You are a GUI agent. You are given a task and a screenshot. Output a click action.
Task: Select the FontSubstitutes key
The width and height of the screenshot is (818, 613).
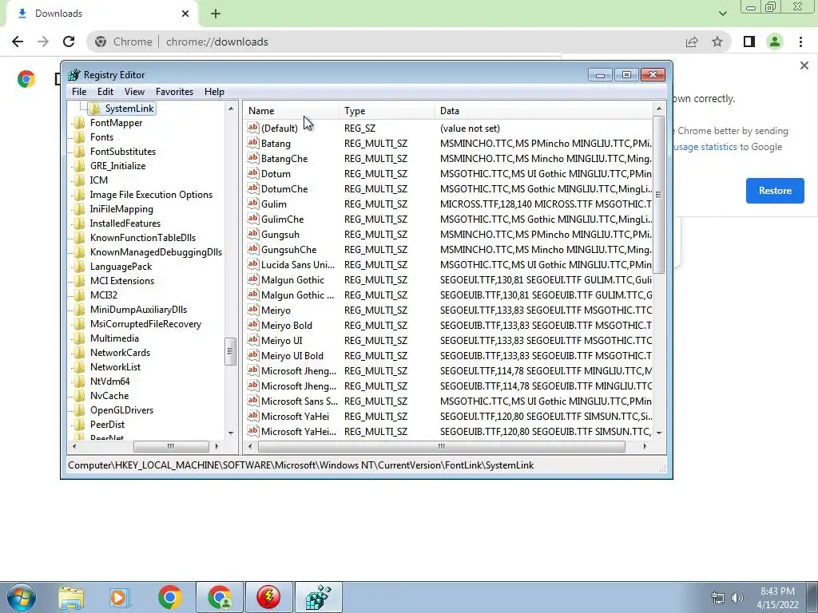tap(122, 152)
